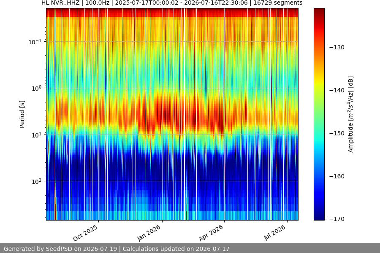
Task: Click the −130 colorbar tick label
Action: (337, 47)
